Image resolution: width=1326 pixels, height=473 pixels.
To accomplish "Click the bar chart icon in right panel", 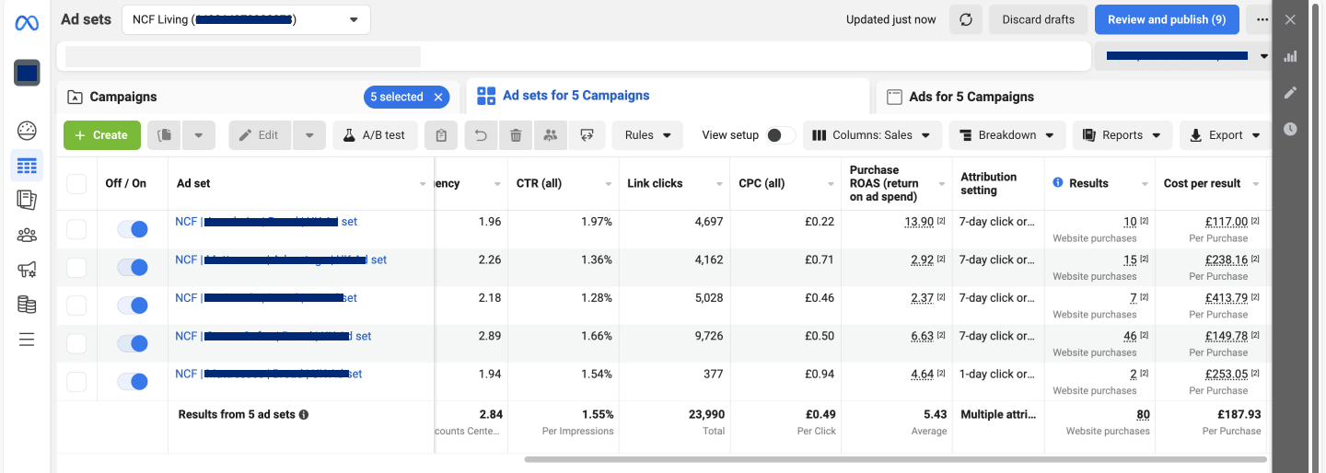I will pos(1290,56).
